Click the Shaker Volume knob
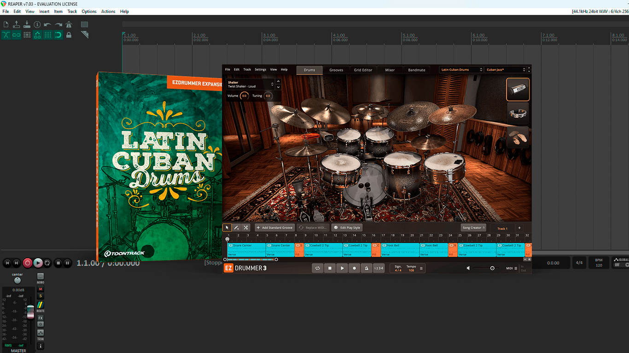629x353 pixels. click(244, 96)
